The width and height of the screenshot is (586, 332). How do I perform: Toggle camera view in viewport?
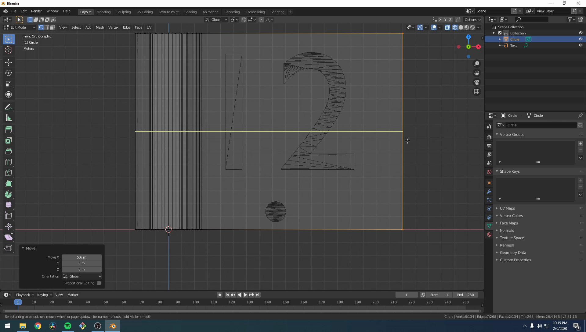pyautogui.click(x=477, y=83)
